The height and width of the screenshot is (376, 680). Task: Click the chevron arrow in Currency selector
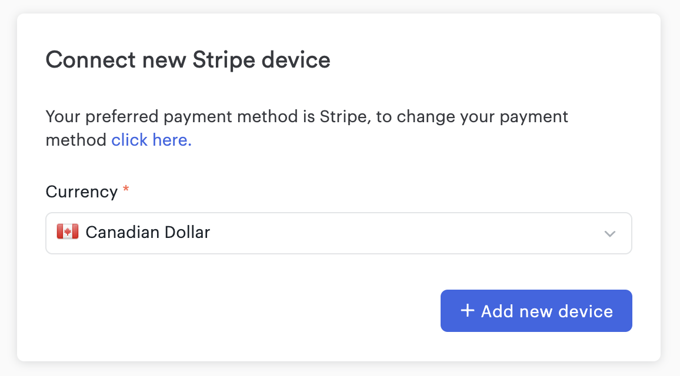pos(610,234)
